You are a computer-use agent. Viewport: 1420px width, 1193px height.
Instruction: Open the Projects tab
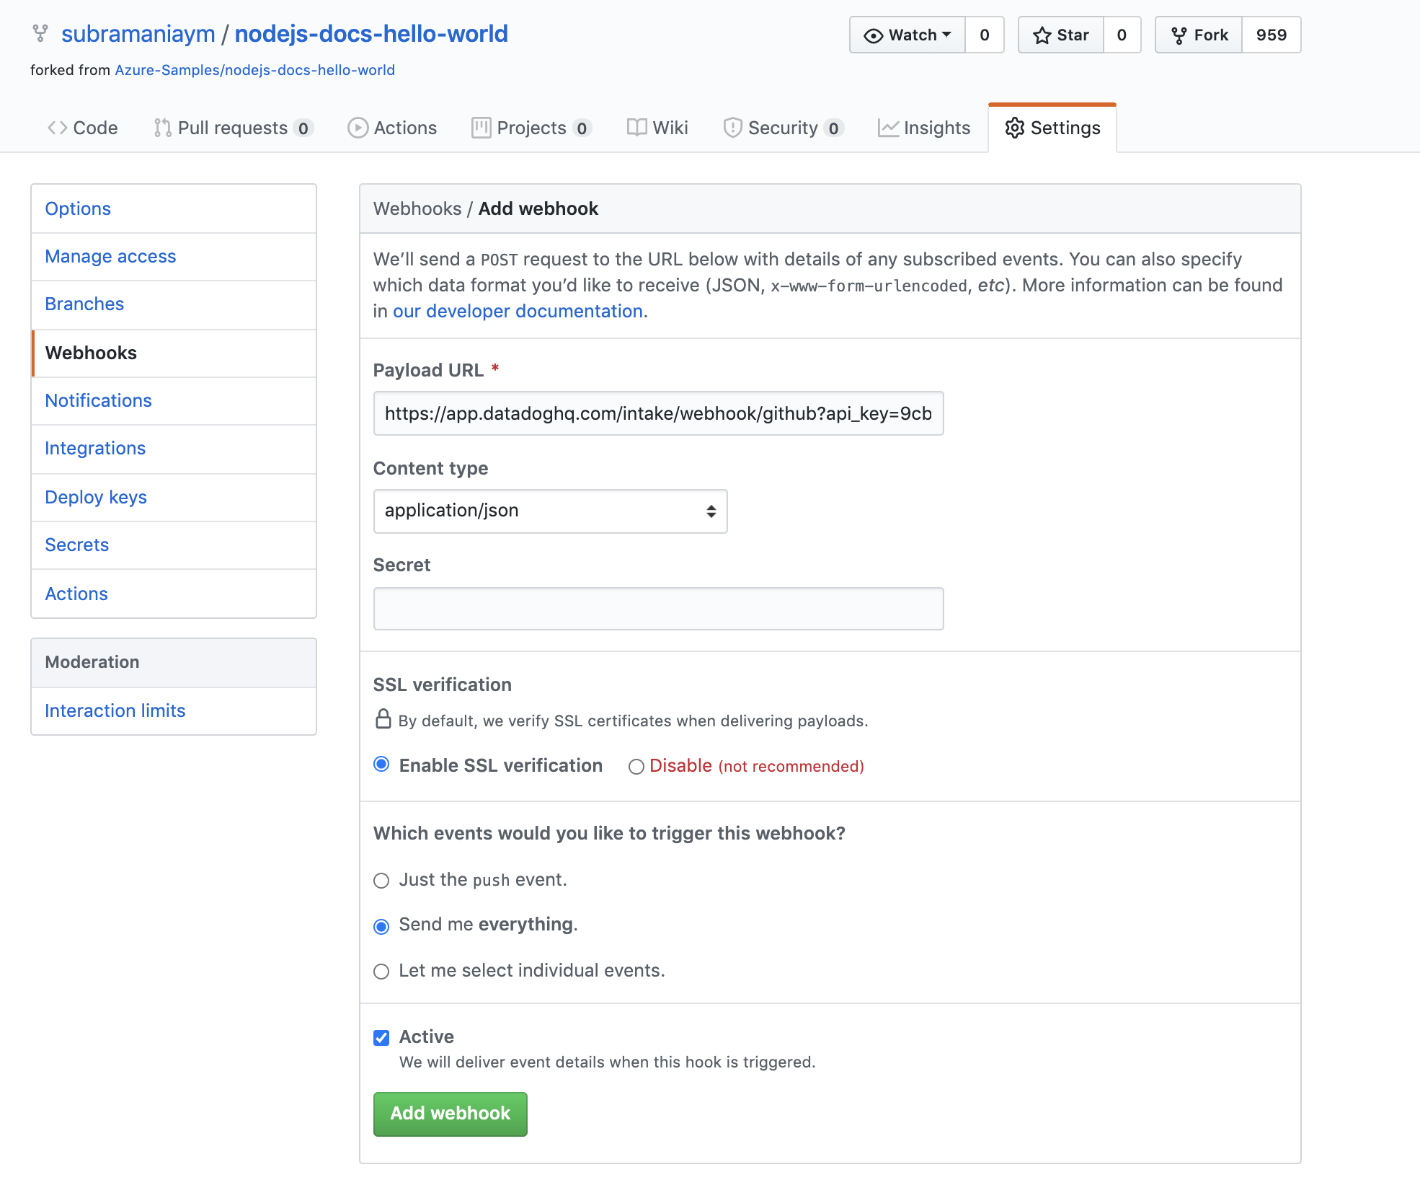(532, 128)
